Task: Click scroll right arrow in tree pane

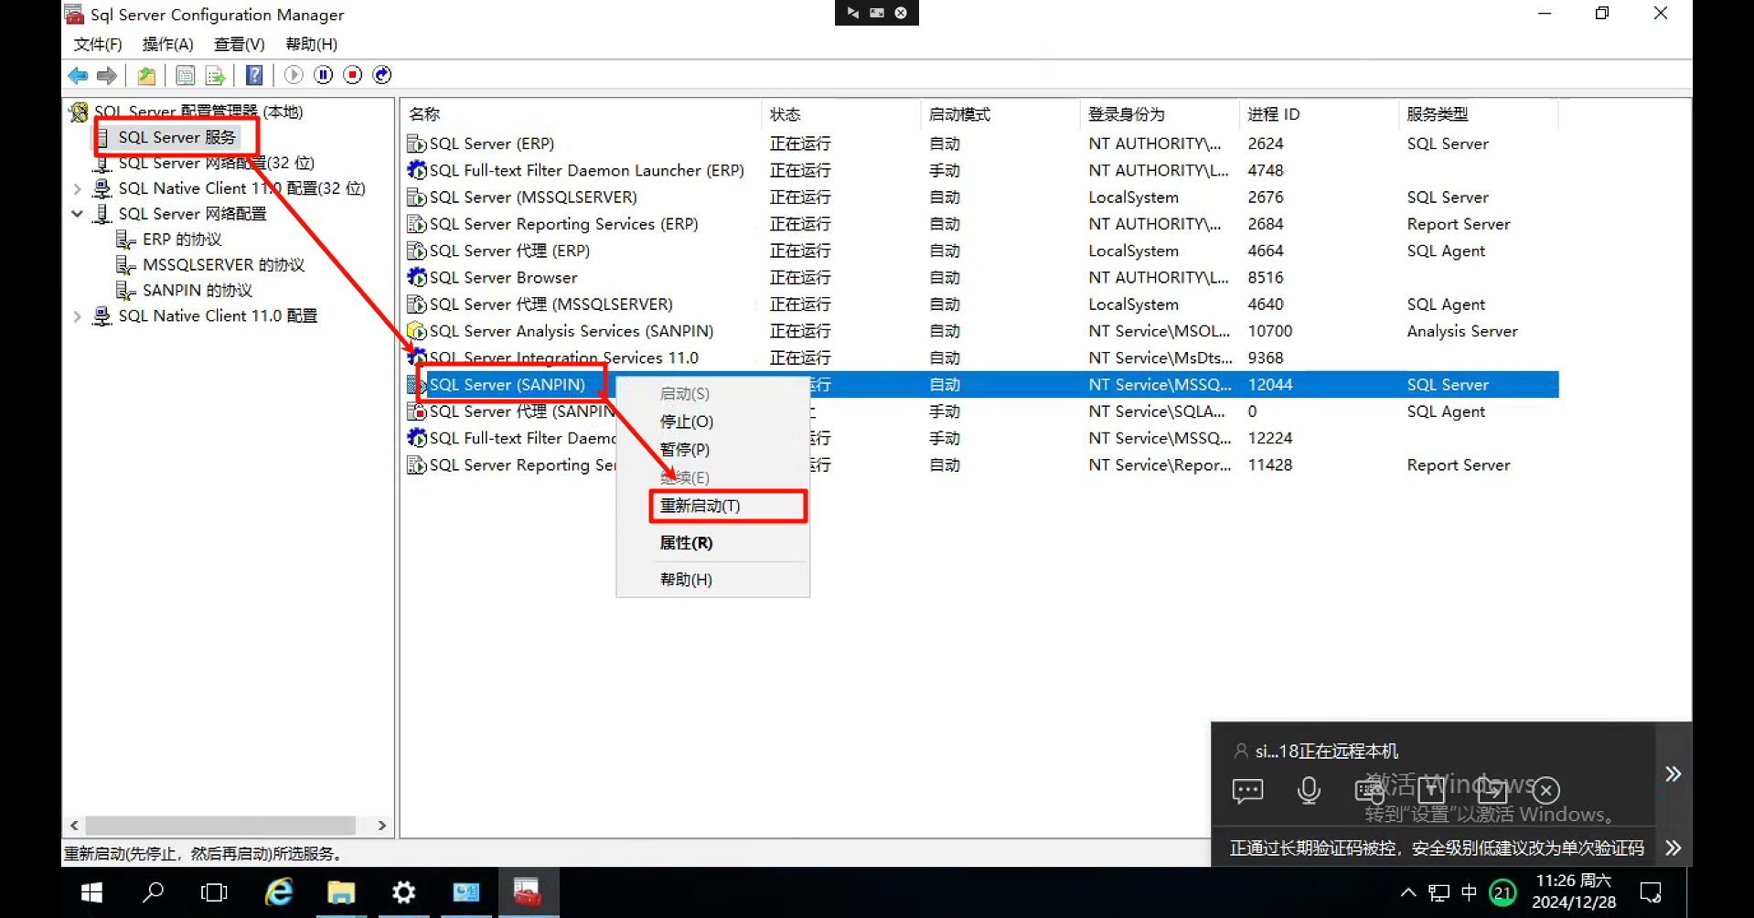Action: tap(382, 826)
